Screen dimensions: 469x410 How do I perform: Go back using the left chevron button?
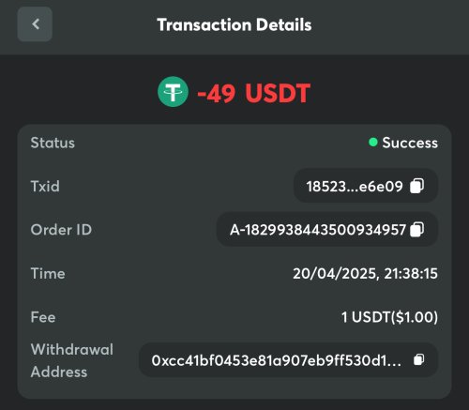(x=35, y=24)
